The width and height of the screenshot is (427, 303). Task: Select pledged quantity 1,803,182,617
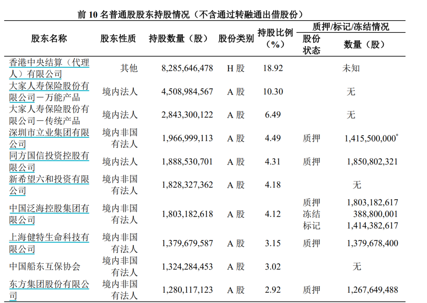coord(372,202)
